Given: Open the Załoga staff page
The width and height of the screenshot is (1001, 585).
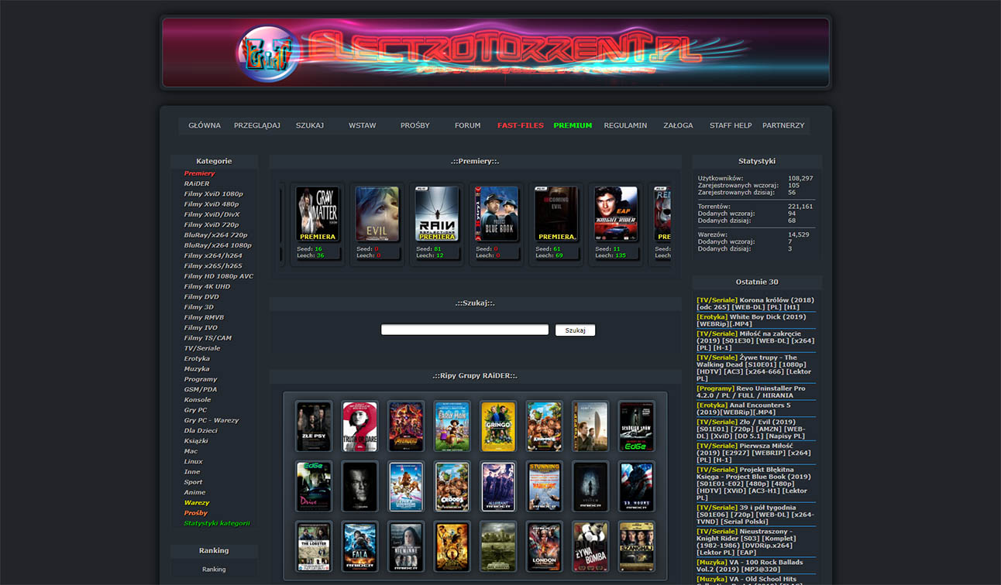Looking at the screenshot, I should [x=678, y=125].
